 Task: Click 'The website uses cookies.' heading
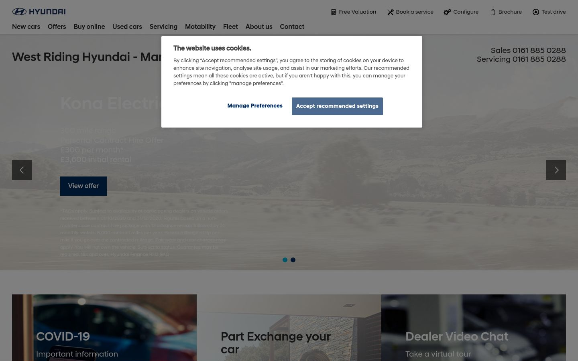tap(212, 48)
